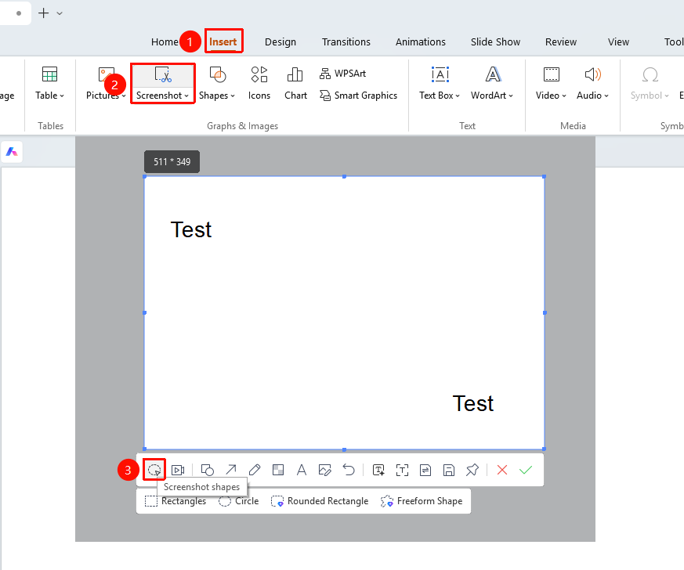The height and width of the screenshot is (570, 684).
Task: Click the bracketed T text recognition icon
Action: tap(402, 470)
